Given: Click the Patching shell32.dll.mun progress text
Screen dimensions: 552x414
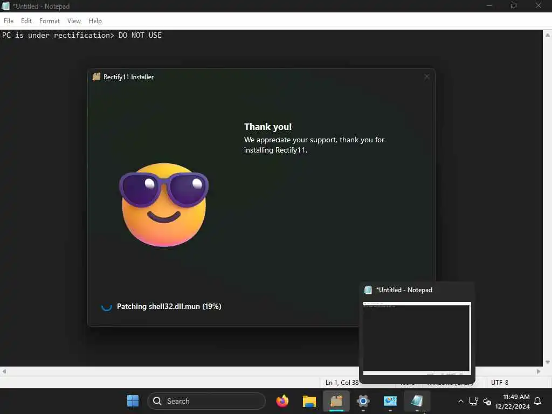Looking at the screenshot, I should tap(169, 306).
